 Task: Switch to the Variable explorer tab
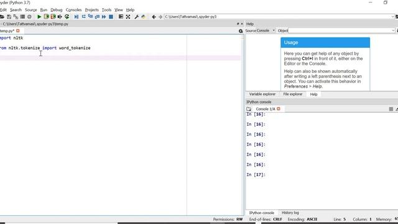pos(262,94)
